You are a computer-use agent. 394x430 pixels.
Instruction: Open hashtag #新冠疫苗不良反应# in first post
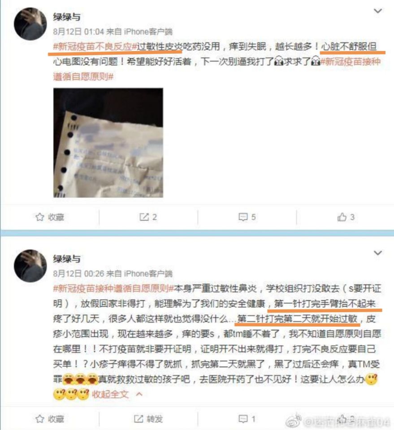[95, 47]
